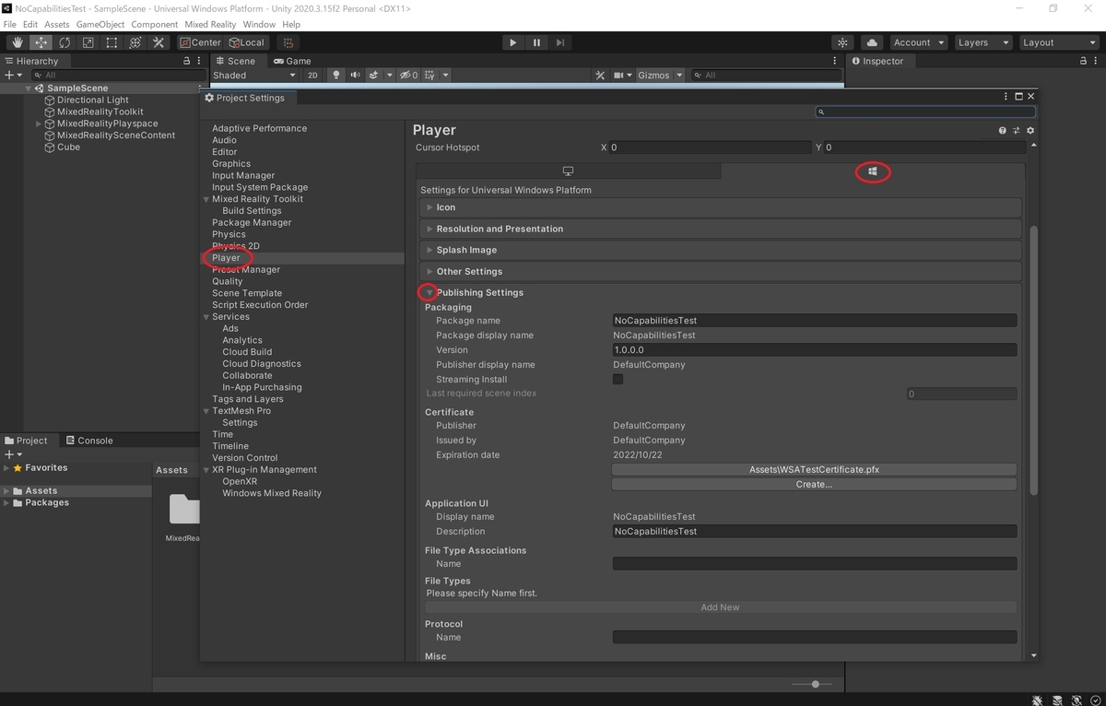Switch to the Game tab

click(292, 61)
